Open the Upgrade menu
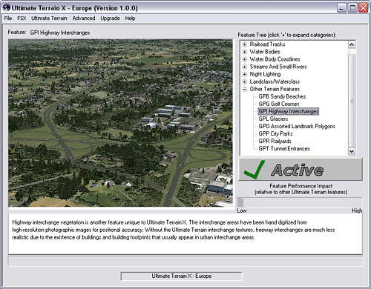This screenshot has height=289, width=371. point(110,19)
